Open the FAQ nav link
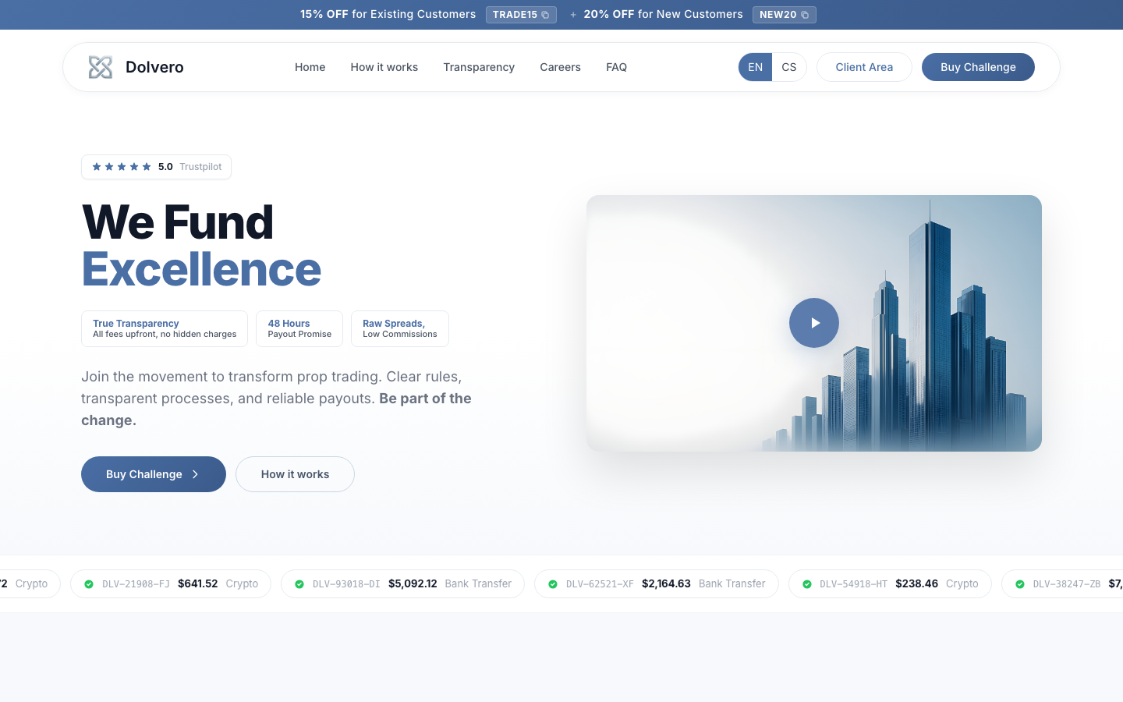This screenshot has height=702, width=1123. click(616, 67)
